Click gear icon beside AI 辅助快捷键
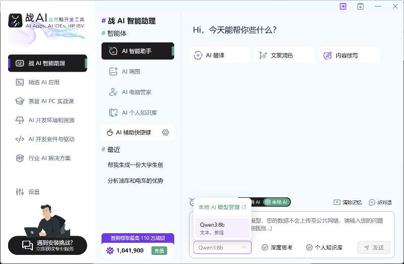This screenshot has height=264, width=404. 165,133
